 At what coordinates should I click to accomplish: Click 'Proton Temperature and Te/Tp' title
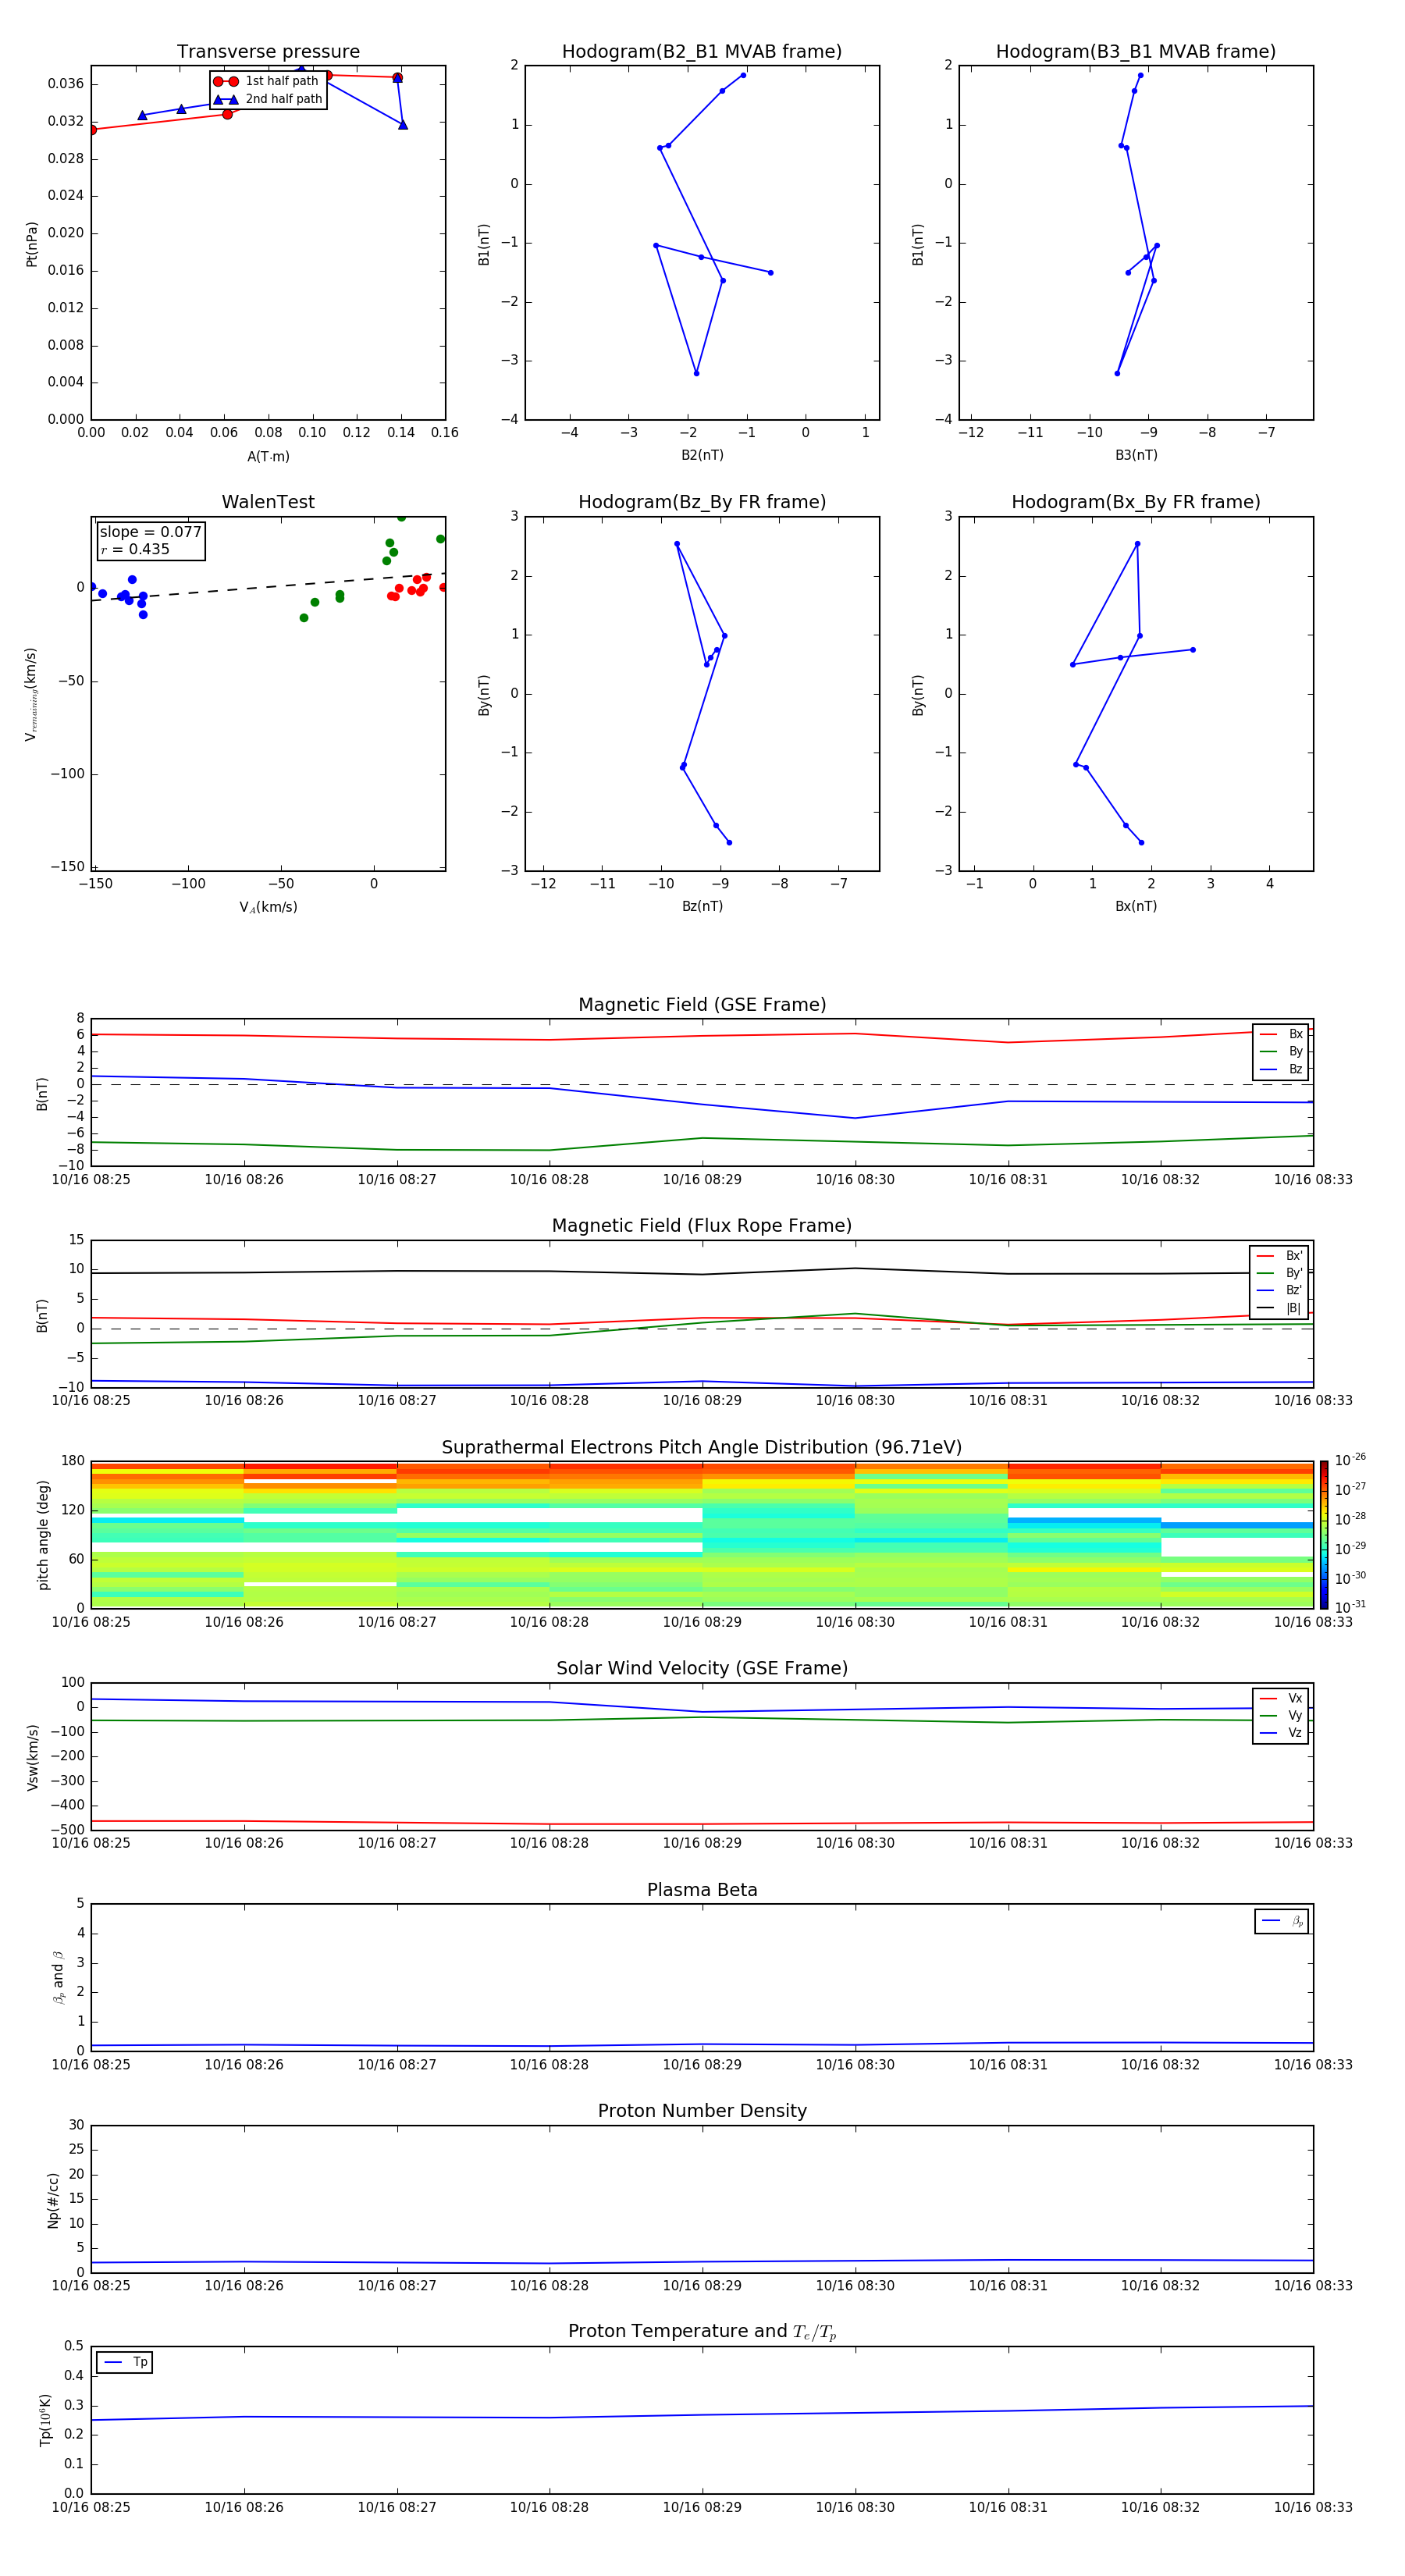(x=702, y=2333)
